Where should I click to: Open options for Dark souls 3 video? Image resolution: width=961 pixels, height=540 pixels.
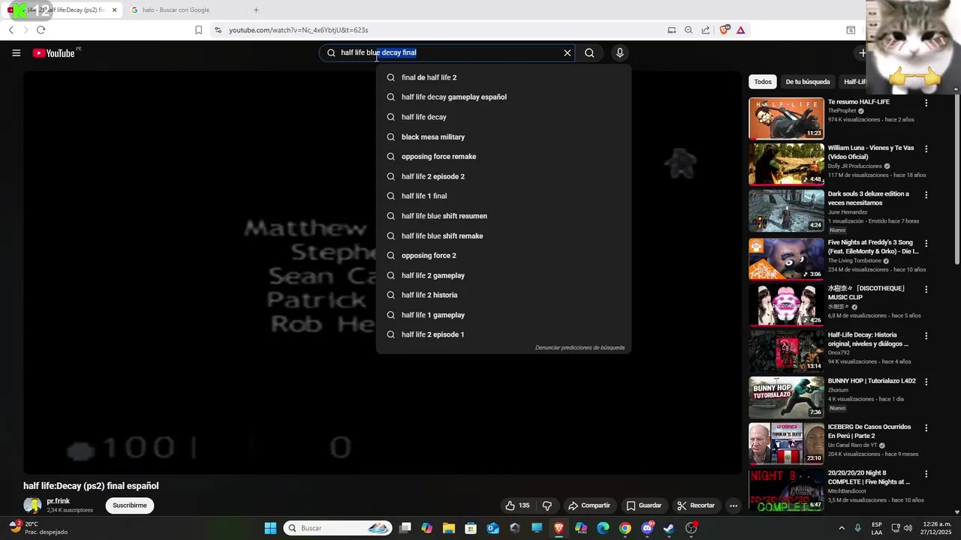pos(926,194)
